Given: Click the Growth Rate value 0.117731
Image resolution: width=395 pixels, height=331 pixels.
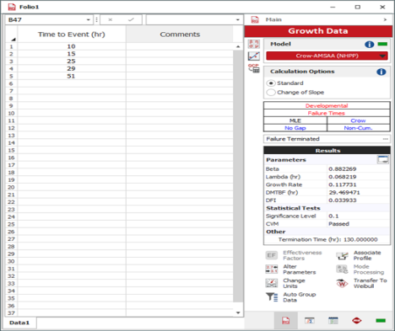Looking at the screenshot, I should click(343, 184).
